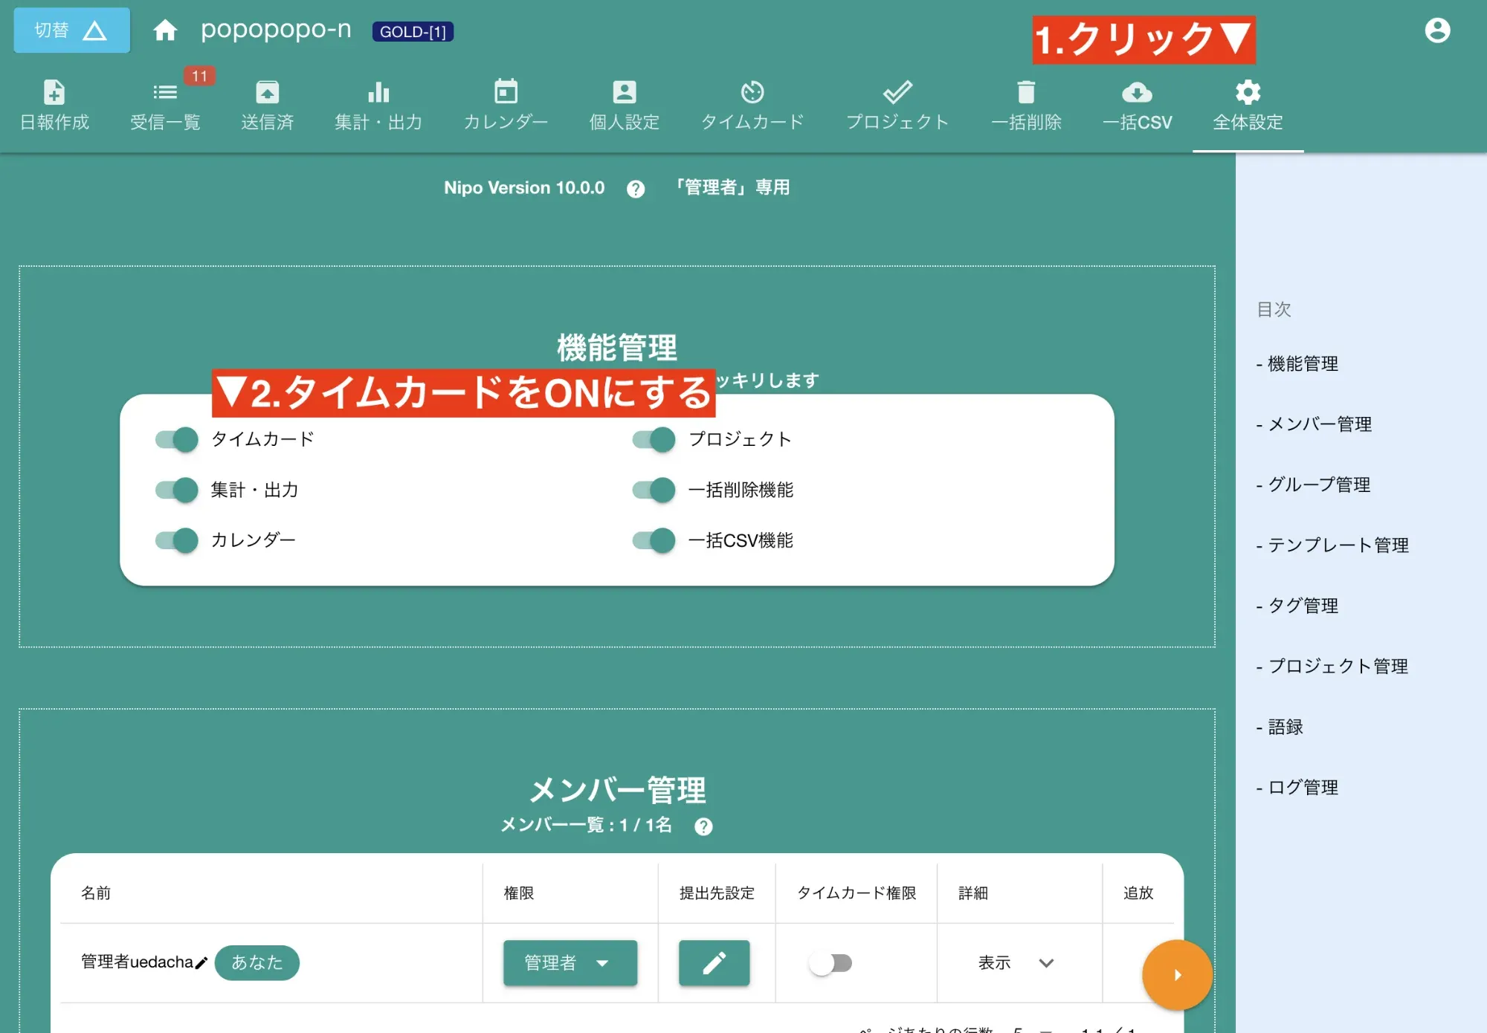Click the orange floating arrow button
The width and height of the screenshot is (1487, 1033).
[1177, 975]
